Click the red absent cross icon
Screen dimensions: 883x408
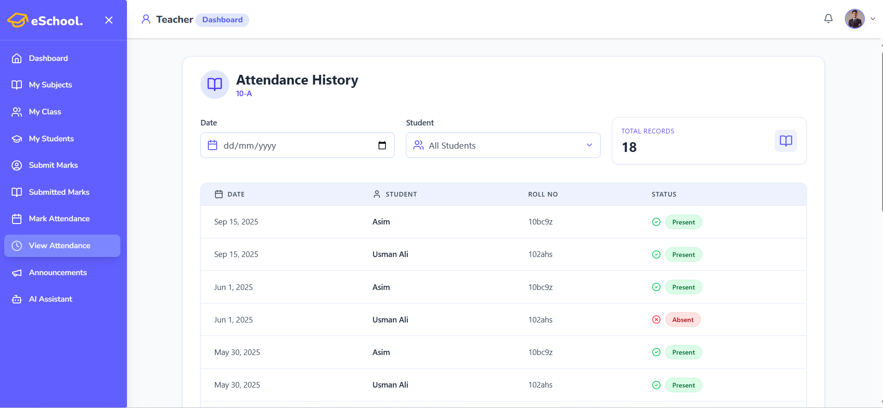pyautogui.click(x=656, y=320)
